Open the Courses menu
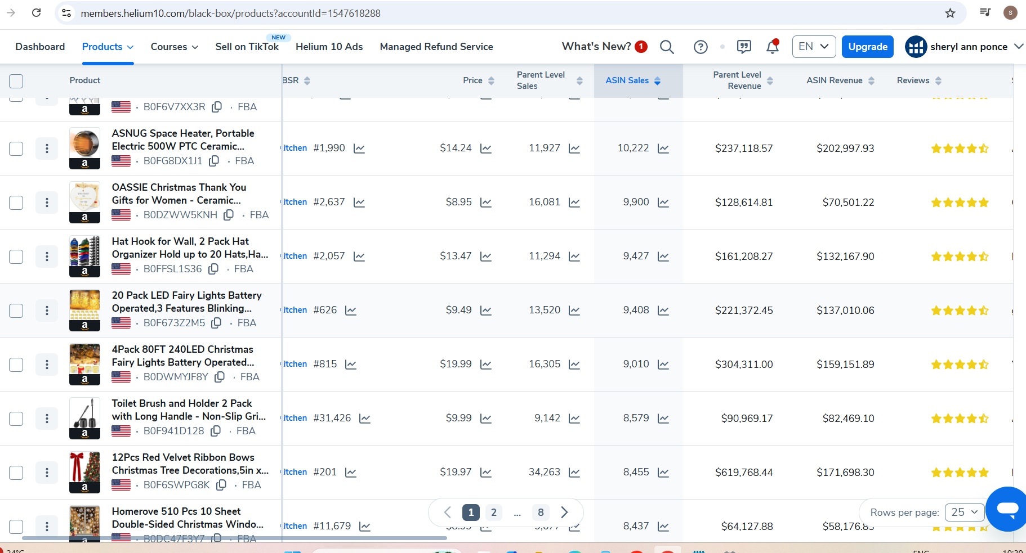Image resolution: width=1026 pixels, height=553 pixels. [174, 47]
